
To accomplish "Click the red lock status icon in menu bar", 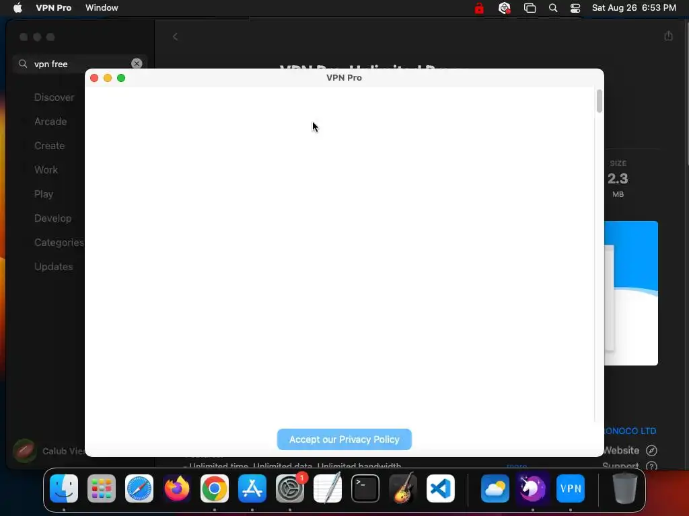I will click(479, 8).
